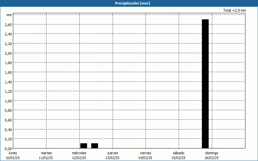Click the 1,80 axis value
The width and height of the screenshot is (258, 161).
(8, 63)
